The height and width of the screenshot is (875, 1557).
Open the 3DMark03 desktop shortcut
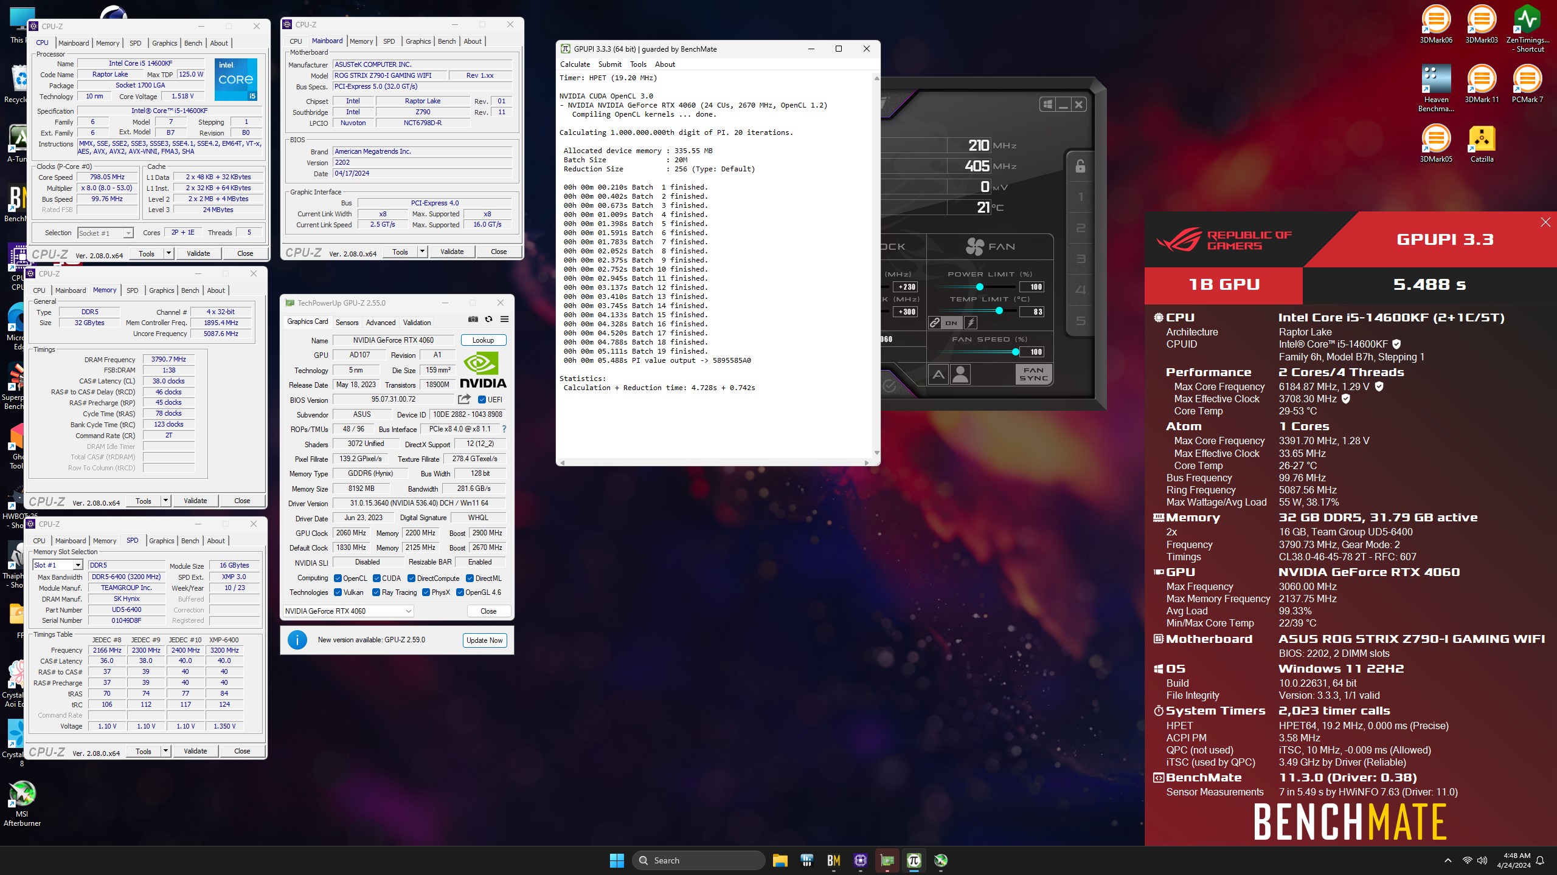pos(1482,25)
